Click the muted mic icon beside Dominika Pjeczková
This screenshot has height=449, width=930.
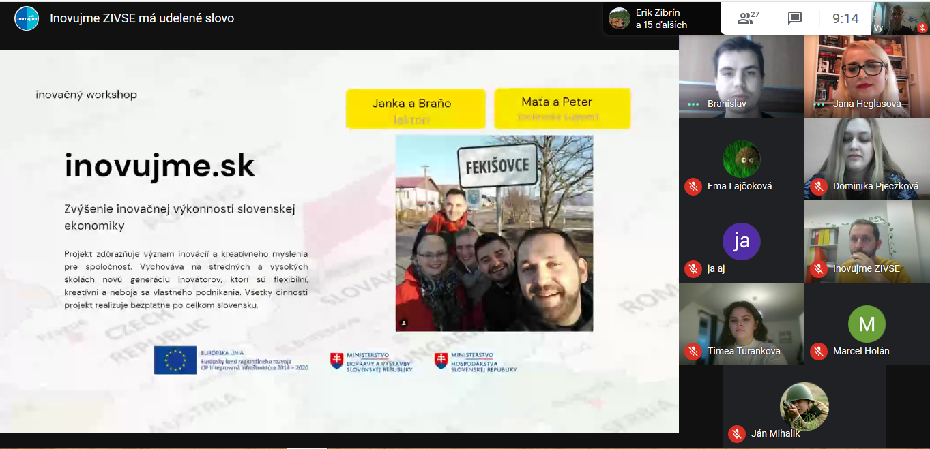[x=819, y=186]
